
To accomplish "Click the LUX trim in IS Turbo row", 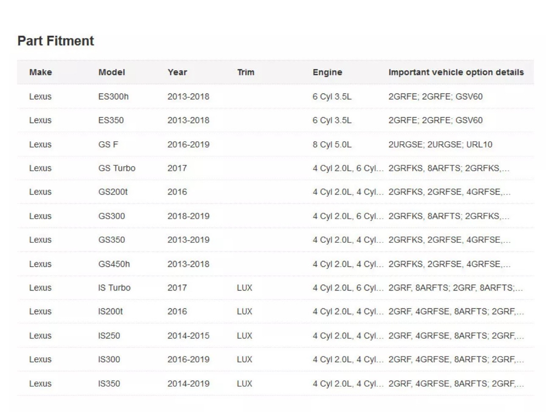I will (244, 288).
